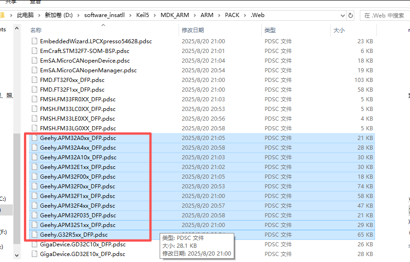Expand the chevron after MDK_ARM breadcrumb
The height and width of the screenshot is (262, 410).
coord(195,16)
